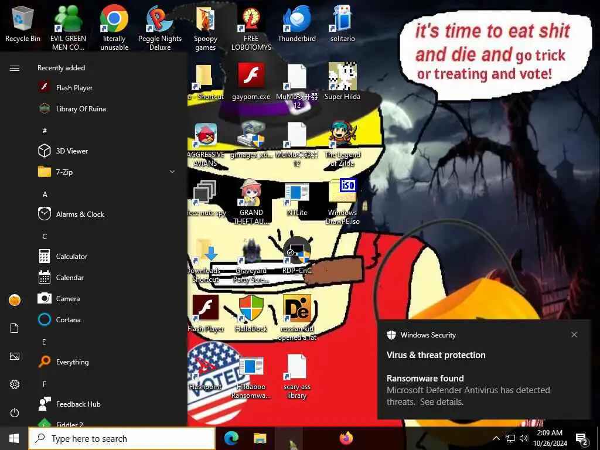The width and height of the screenshot is (600, 450).
Task: Open the taskbar clock and date
Action: click(x=550, y=438)
